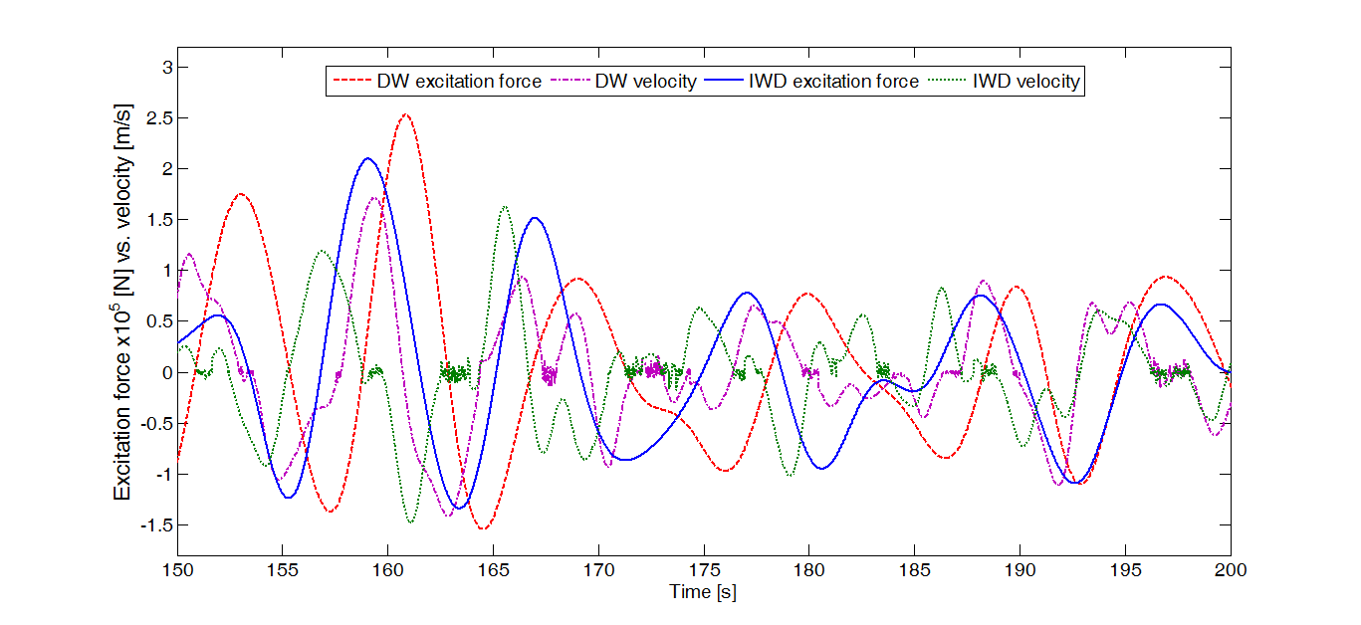Click the x-axis tick label 200
This screenshot has height=625, width=1361.
[x=1231, y=571]
